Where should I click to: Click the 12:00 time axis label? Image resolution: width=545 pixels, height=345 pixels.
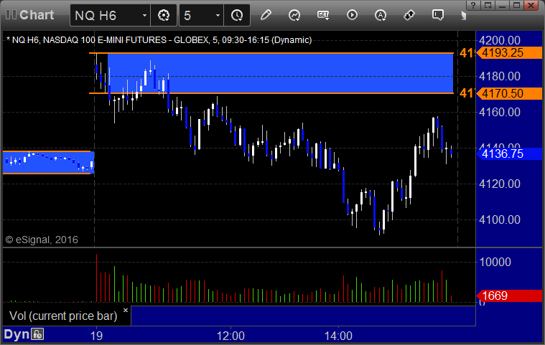[x=230, y=336]
